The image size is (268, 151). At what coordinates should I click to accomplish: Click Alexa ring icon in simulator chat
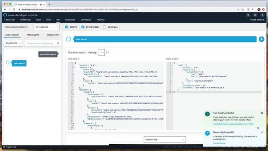tap(8, 62)
